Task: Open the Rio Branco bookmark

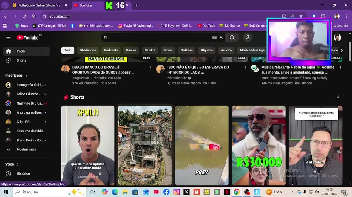Action: coord(229,26)
